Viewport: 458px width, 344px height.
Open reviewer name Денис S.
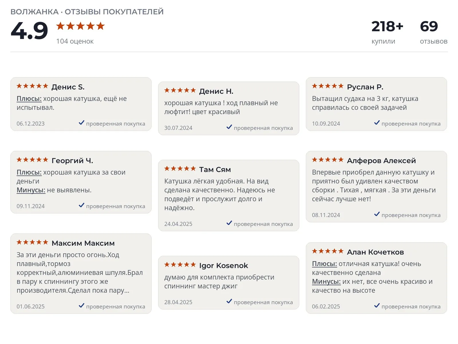coord(68,87)
